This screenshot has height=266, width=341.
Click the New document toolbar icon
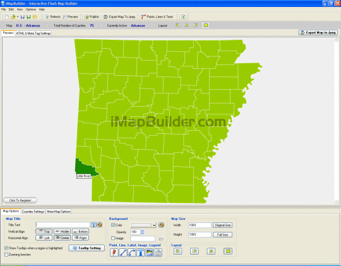tap(7, 17)
